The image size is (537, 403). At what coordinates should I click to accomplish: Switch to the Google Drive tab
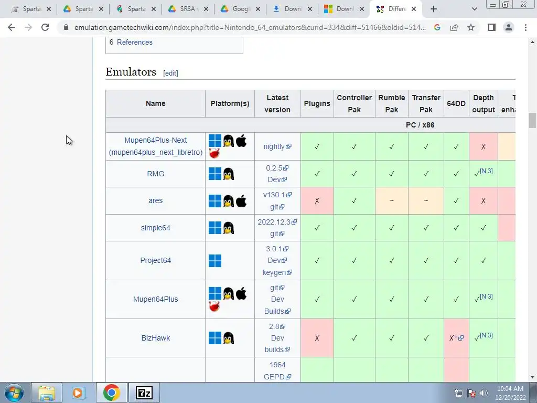pos(240,9)
